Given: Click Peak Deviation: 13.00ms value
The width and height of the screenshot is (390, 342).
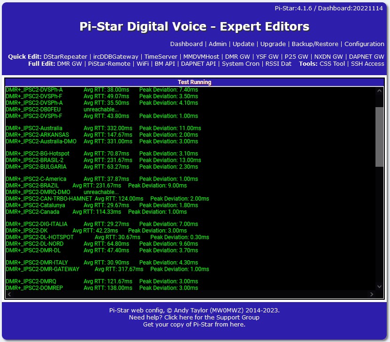Looking at the screenshot, I should [170, 160].
